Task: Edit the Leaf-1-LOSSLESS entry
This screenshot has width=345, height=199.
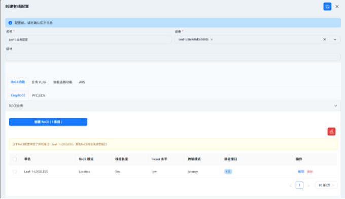Action: tap(301, 172)
